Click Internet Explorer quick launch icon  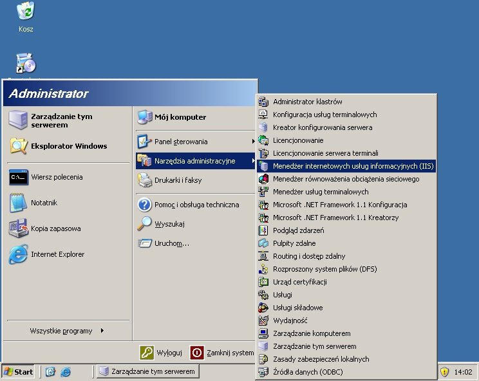point(66,371)
